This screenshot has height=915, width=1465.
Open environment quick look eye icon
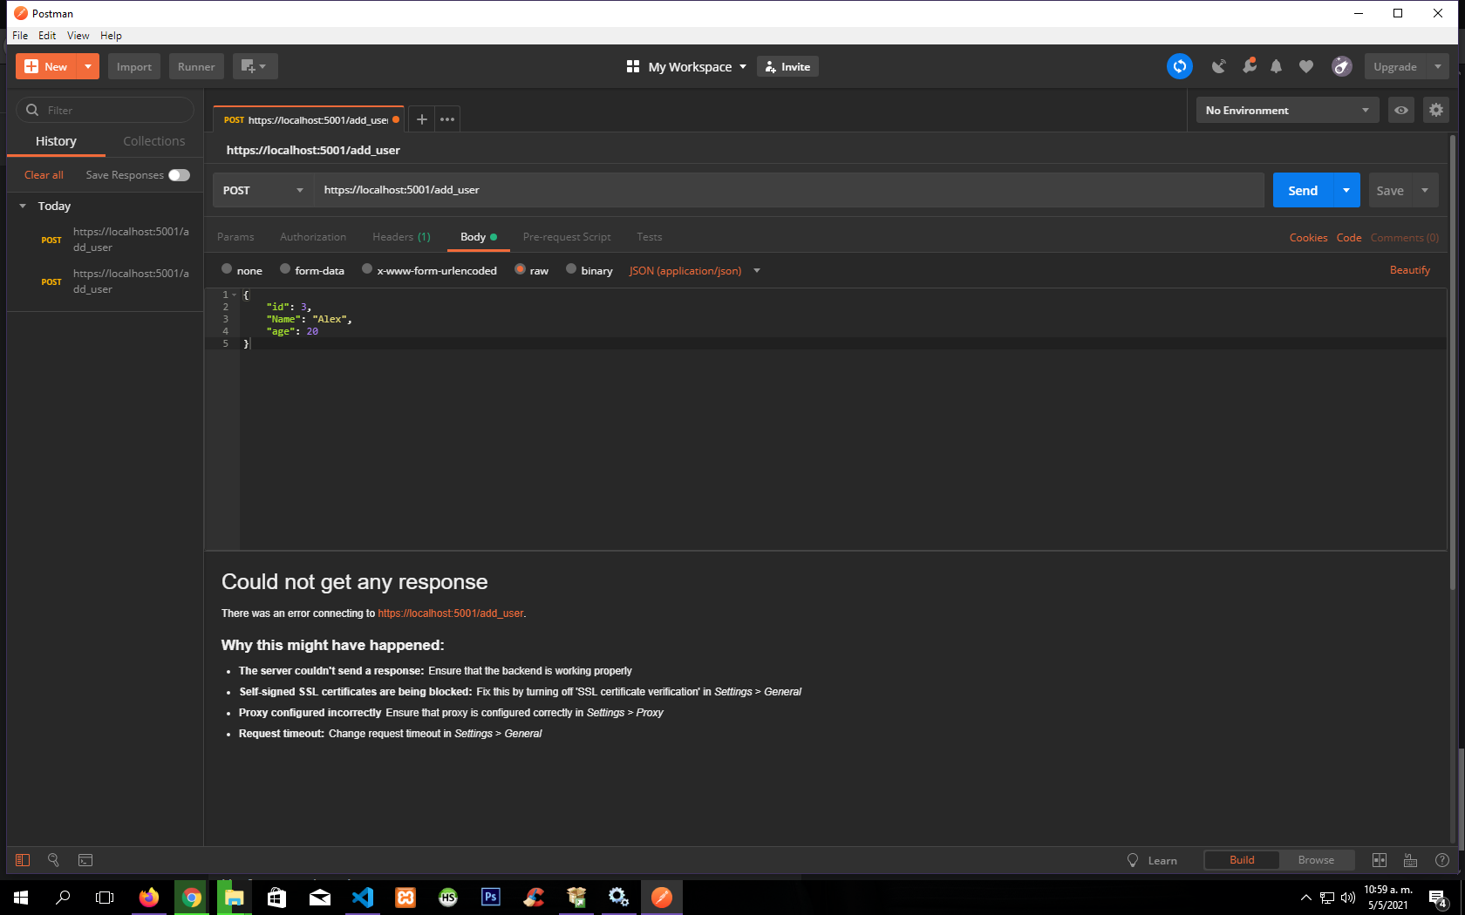click(1400, 110)
